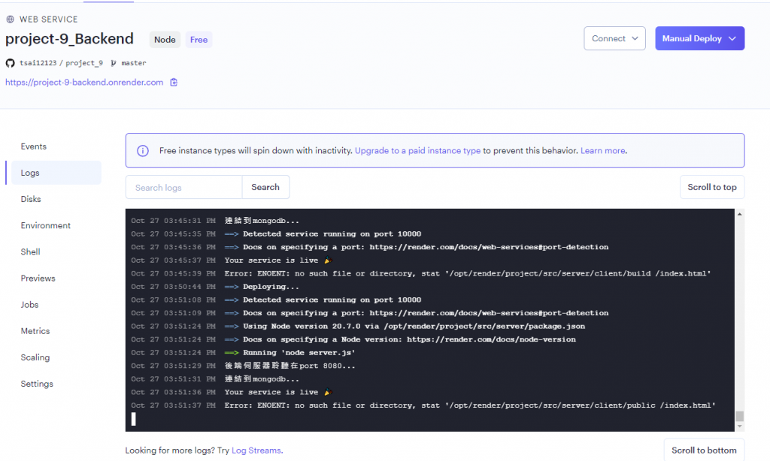
Task: Click the branch icon beside master
Action: (114, 63)
